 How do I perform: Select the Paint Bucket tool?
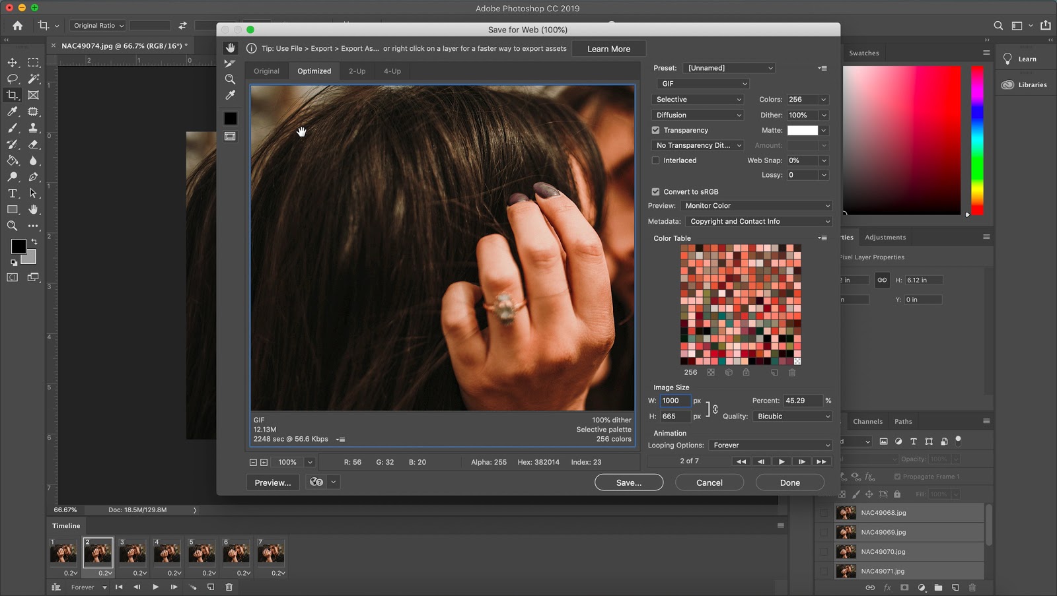coord(13,160)
